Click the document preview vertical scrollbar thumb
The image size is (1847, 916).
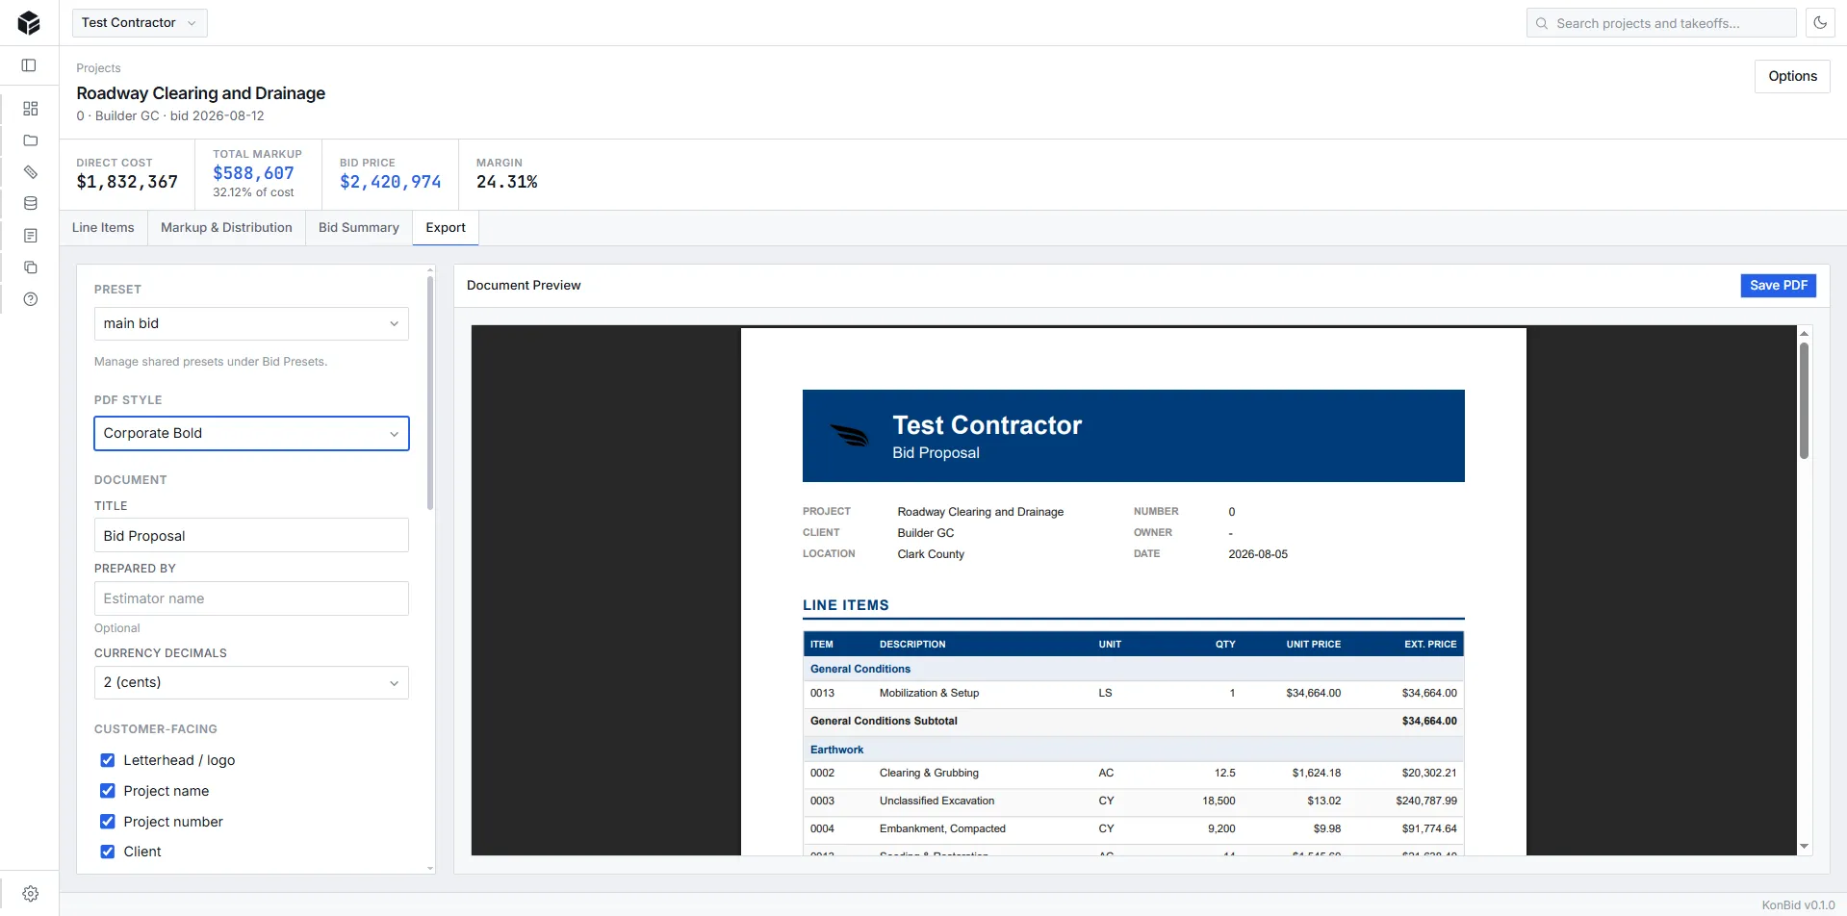[x=1804, y=400]
